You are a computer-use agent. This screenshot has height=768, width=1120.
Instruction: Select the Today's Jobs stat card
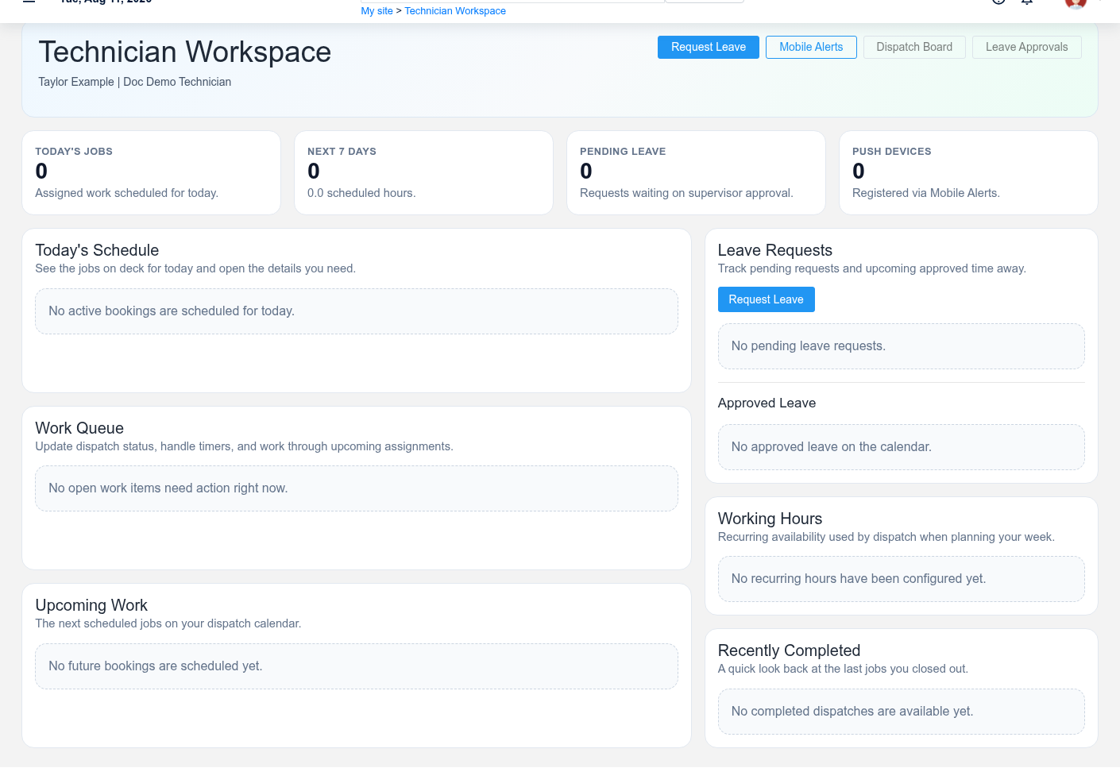tap(151, 172)
